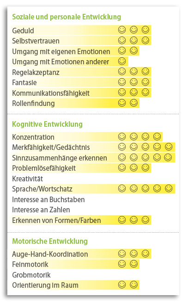Click the first smiley beside Selbstvertrauen

122,40
